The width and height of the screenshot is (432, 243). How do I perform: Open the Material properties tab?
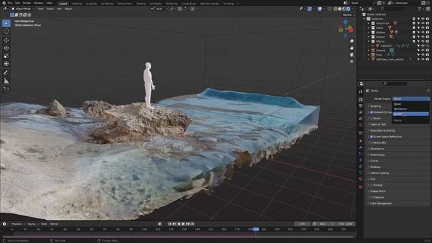(x=360, y=180)
